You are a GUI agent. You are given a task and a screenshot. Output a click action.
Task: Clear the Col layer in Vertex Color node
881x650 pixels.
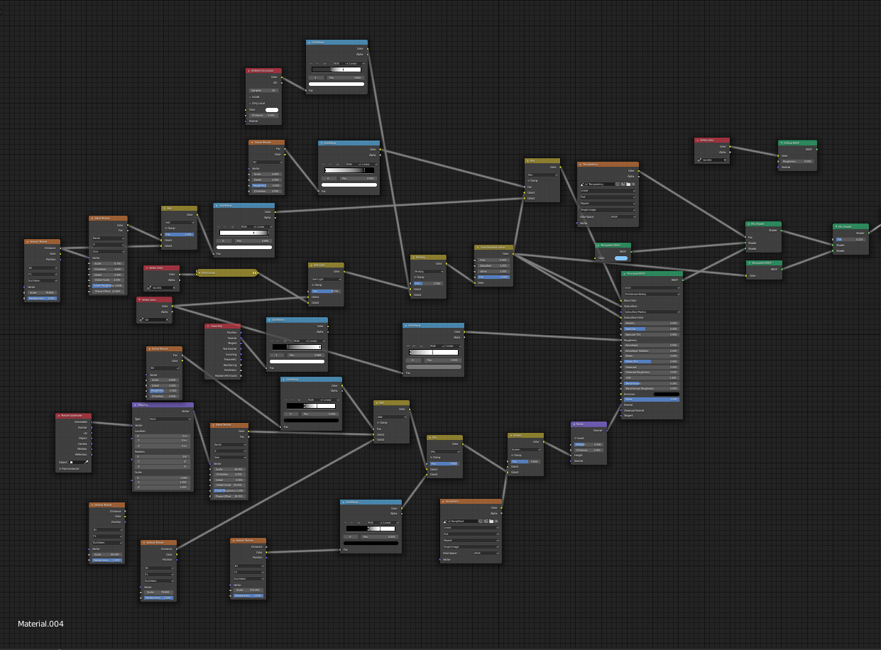(x=167, y=319)
